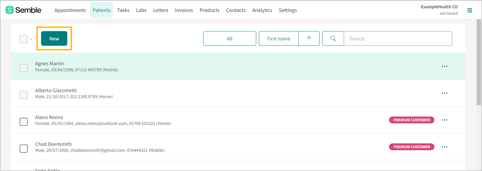482x171 pixels.
Task: Select Alberto Giacometti checkbox
Action: (x=24, y=95)
